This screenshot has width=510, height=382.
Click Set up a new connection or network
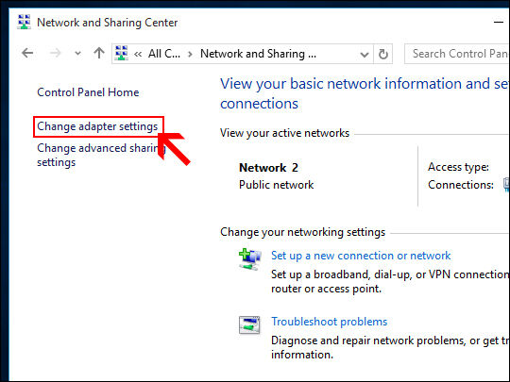(x=361, y=256)
